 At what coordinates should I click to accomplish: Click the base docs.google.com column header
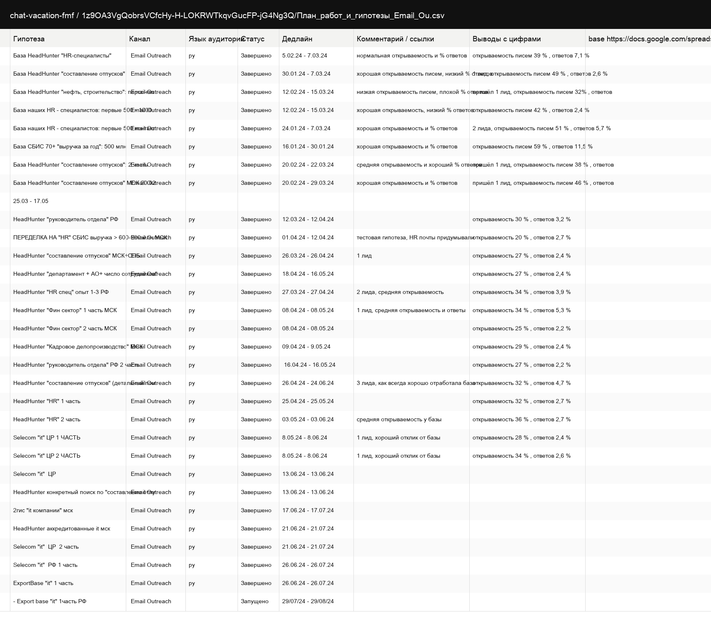tap(649, 39)
